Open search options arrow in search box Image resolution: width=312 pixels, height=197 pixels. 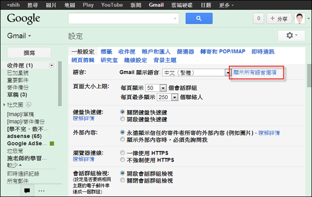[175, 19]
